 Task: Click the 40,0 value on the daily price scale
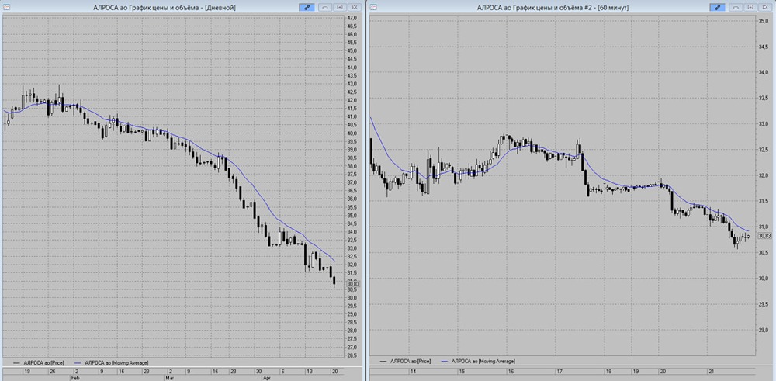tap(352, 133)
